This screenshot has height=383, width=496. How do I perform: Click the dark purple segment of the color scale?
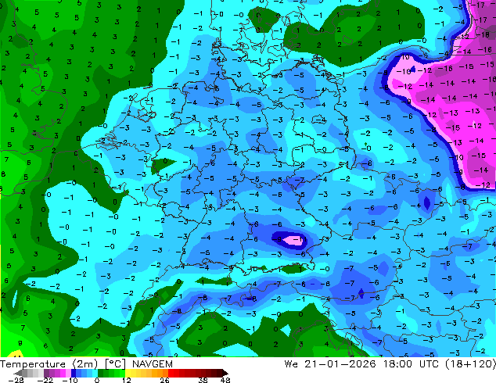pyautogui.click(x=46, y=373)
